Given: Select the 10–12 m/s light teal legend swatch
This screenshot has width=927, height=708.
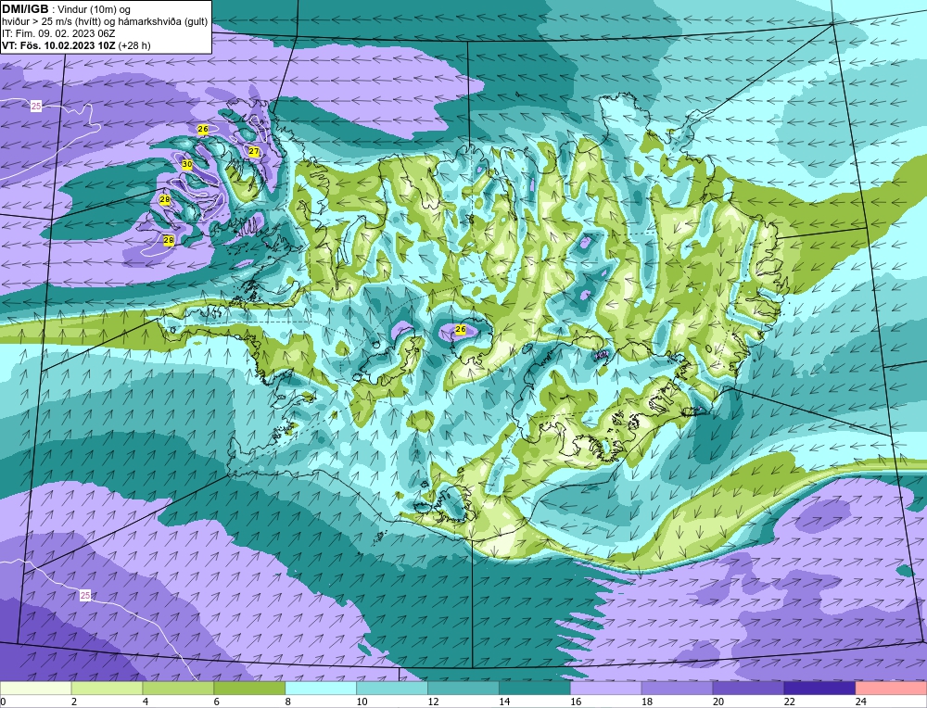Looking at the screenshot, I should tap(392, 689).
